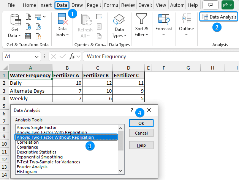Switch to the Insert tab

[x=46, y=5]
